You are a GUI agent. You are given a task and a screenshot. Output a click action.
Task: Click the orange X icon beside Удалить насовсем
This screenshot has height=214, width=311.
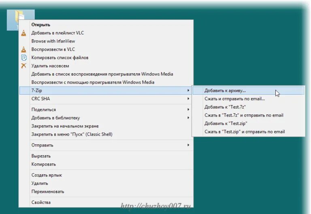tap(23, 66)
